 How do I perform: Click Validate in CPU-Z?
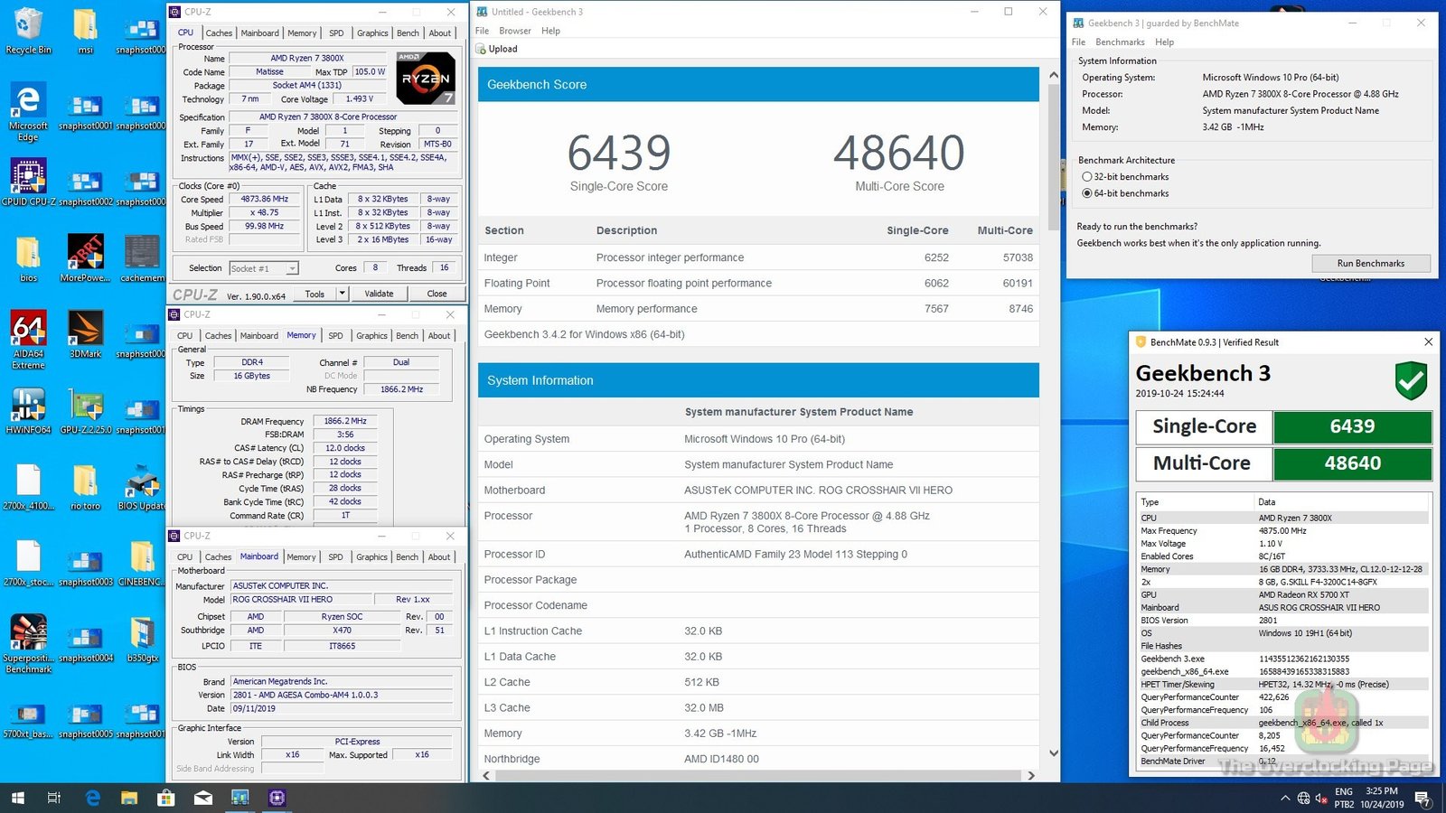click(x=379, y=293)
